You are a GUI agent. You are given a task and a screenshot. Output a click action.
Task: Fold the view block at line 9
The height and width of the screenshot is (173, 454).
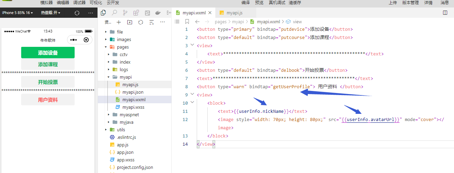pyautogui.click(x=192, y=94)
